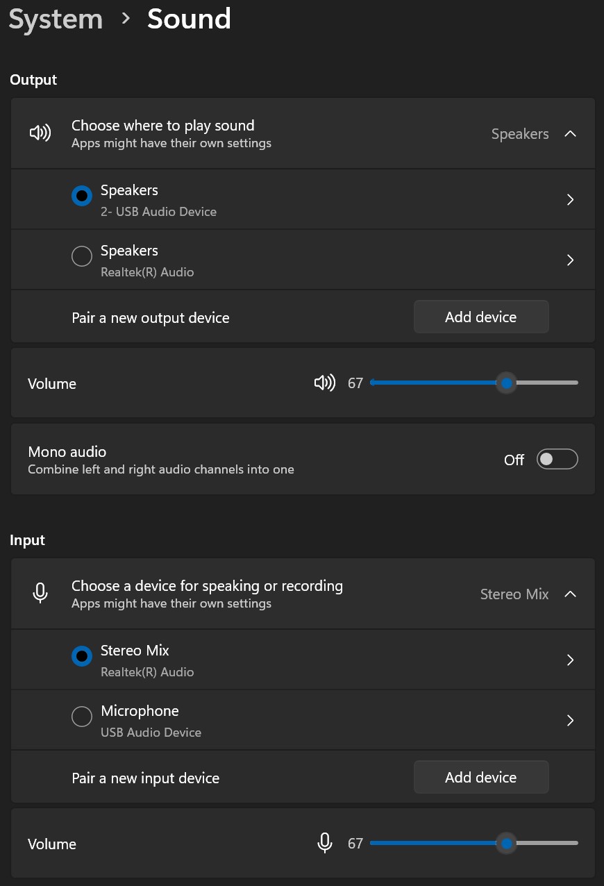The width and height of the screenshot is (604, 886).
Task: Collapse the Choose where to play sound section
Action: click(571, 133)
